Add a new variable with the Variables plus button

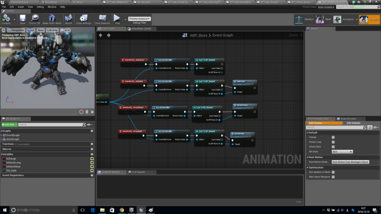(92, 154)
